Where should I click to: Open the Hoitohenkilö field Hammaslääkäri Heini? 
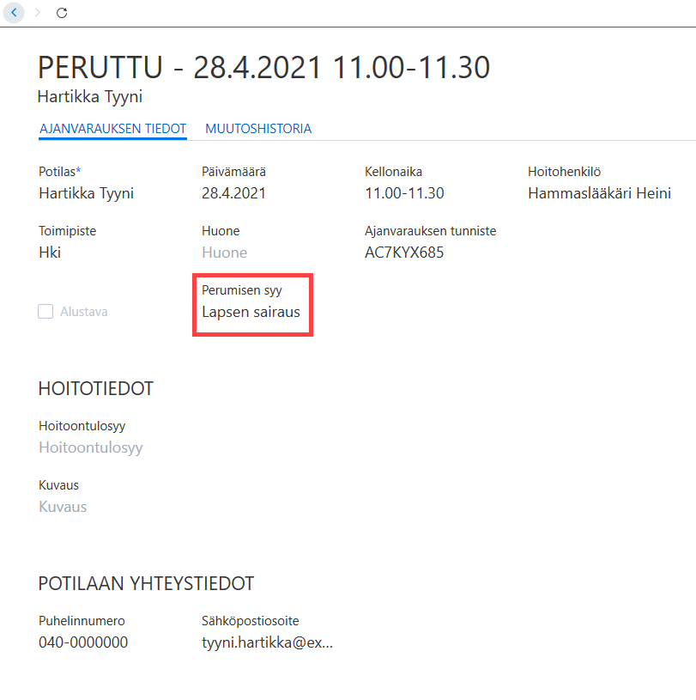coord(599,193)
